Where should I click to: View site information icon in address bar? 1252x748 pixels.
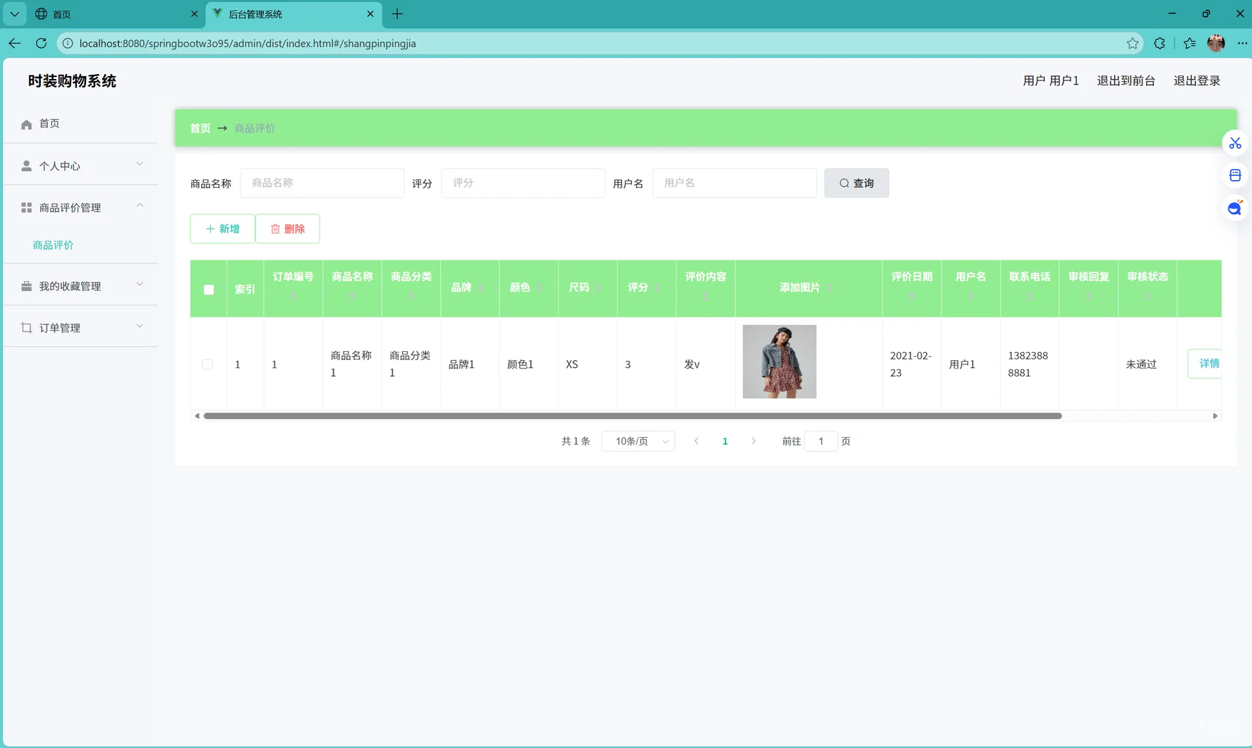coord(68,43)
